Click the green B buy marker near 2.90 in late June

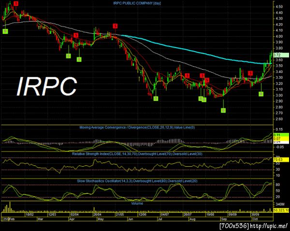click(156, 99)
